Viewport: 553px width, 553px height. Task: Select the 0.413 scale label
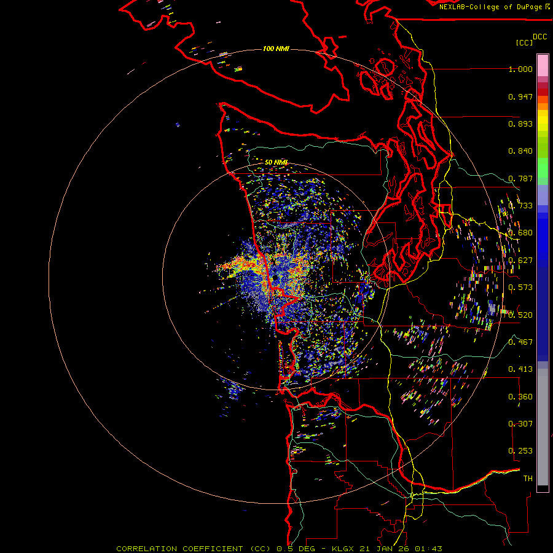tap(520, 369)
